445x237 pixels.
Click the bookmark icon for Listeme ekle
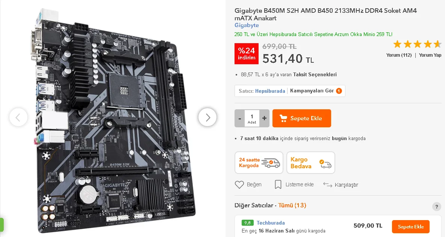[278, 184]
